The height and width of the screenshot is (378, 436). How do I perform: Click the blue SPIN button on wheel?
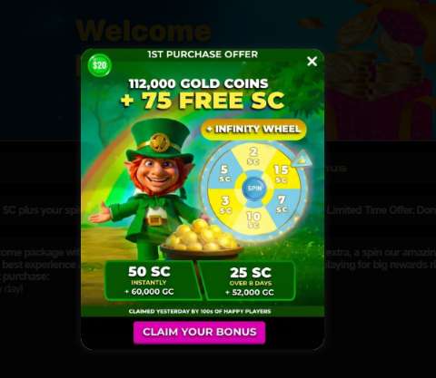[x=253, y=188]
